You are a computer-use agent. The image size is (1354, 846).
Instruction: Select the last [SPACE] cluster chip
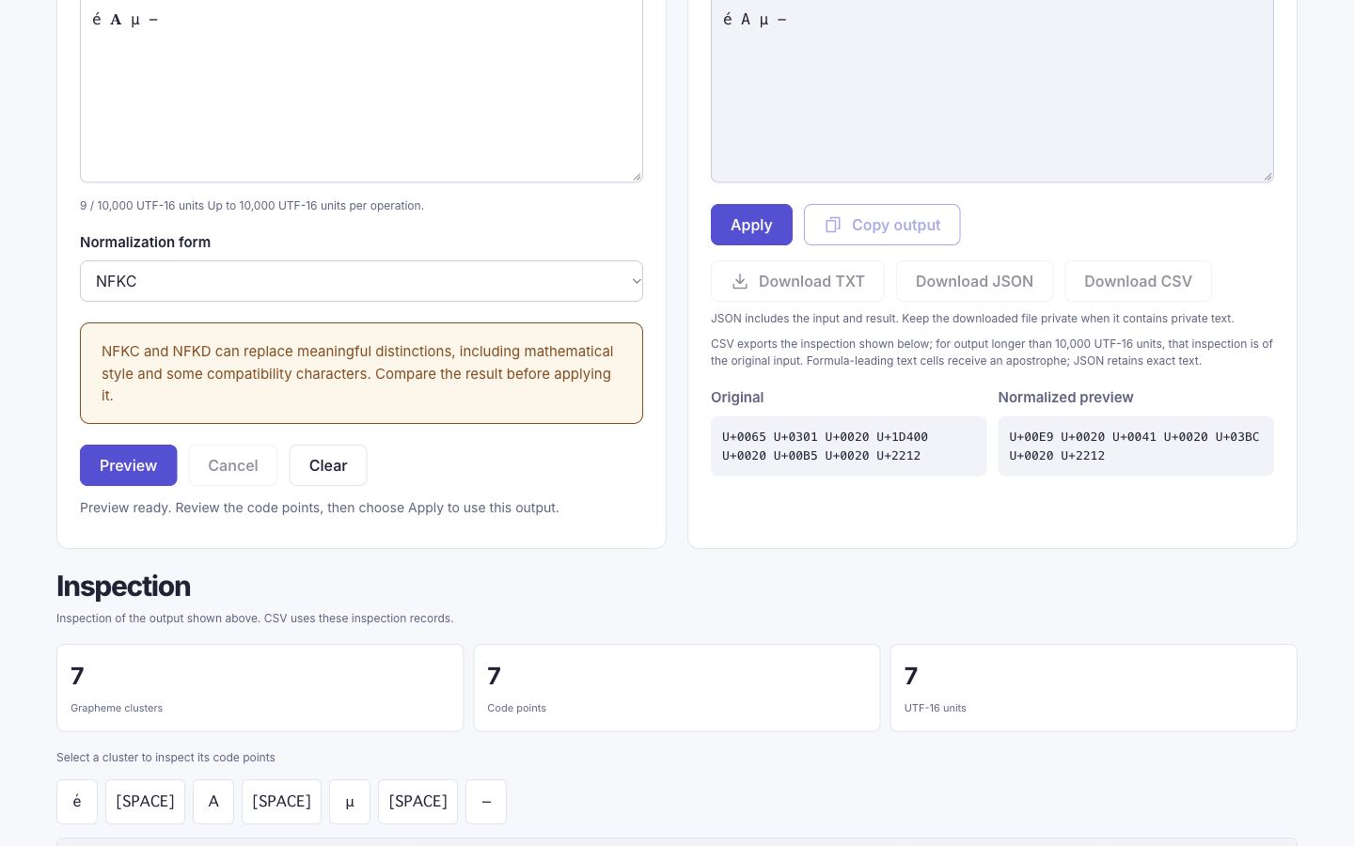[x=417, y=802]
